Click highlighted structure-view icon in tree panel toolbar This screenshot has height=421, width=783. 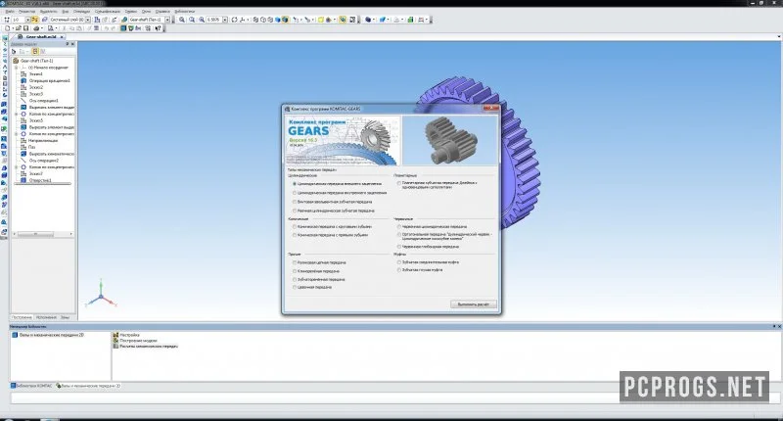click(x=35, y=52)
